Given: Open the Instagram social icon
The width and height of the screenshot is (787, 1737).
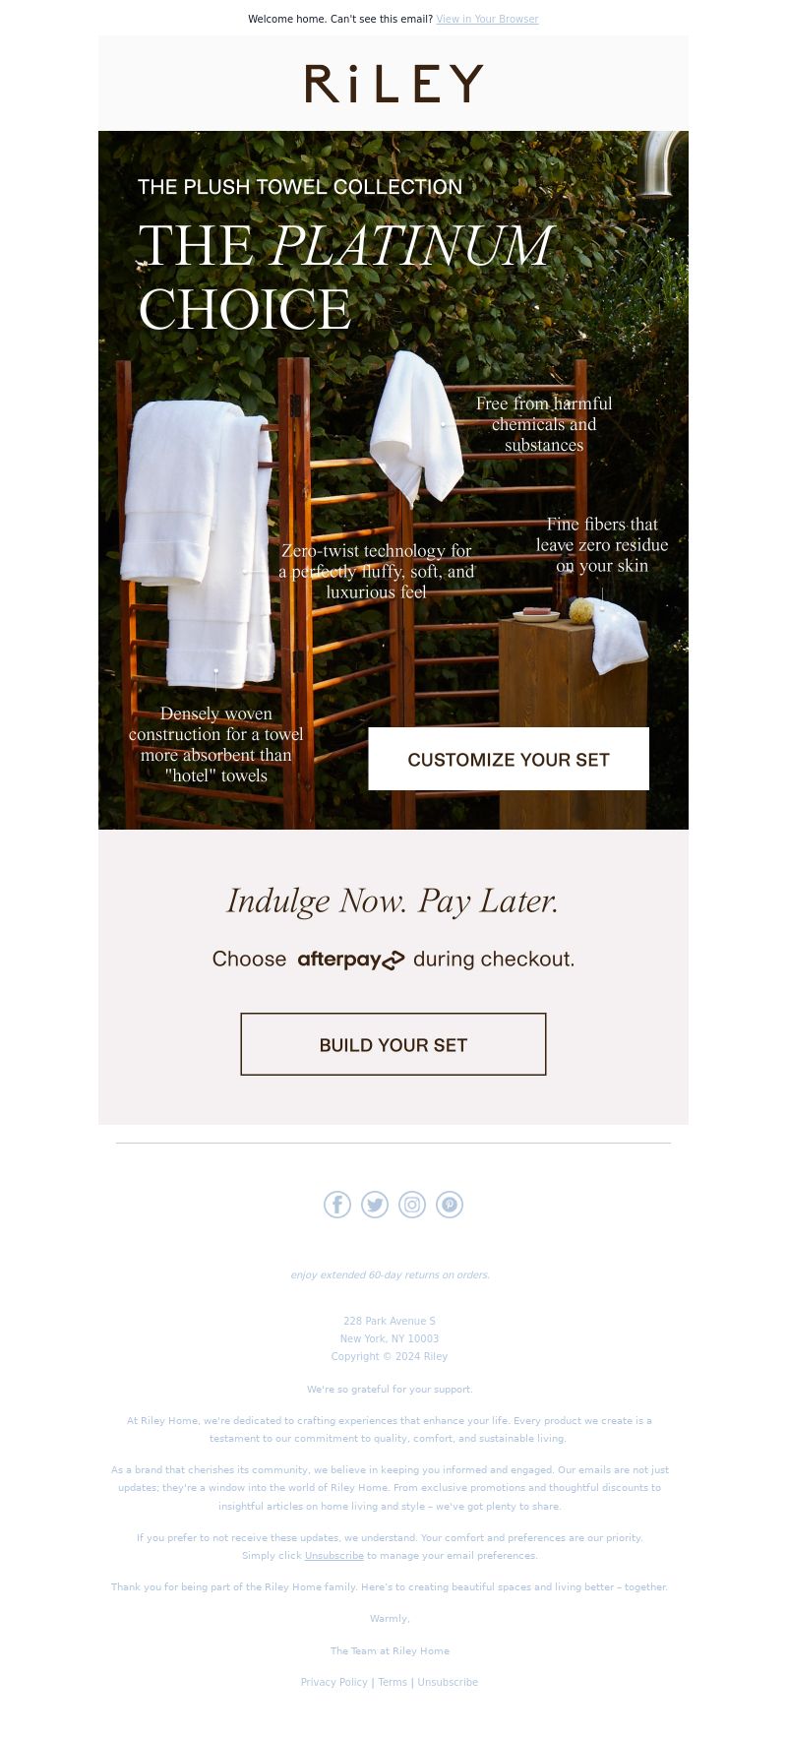Looking at the screenshot, I should [x=412, y=1205].
